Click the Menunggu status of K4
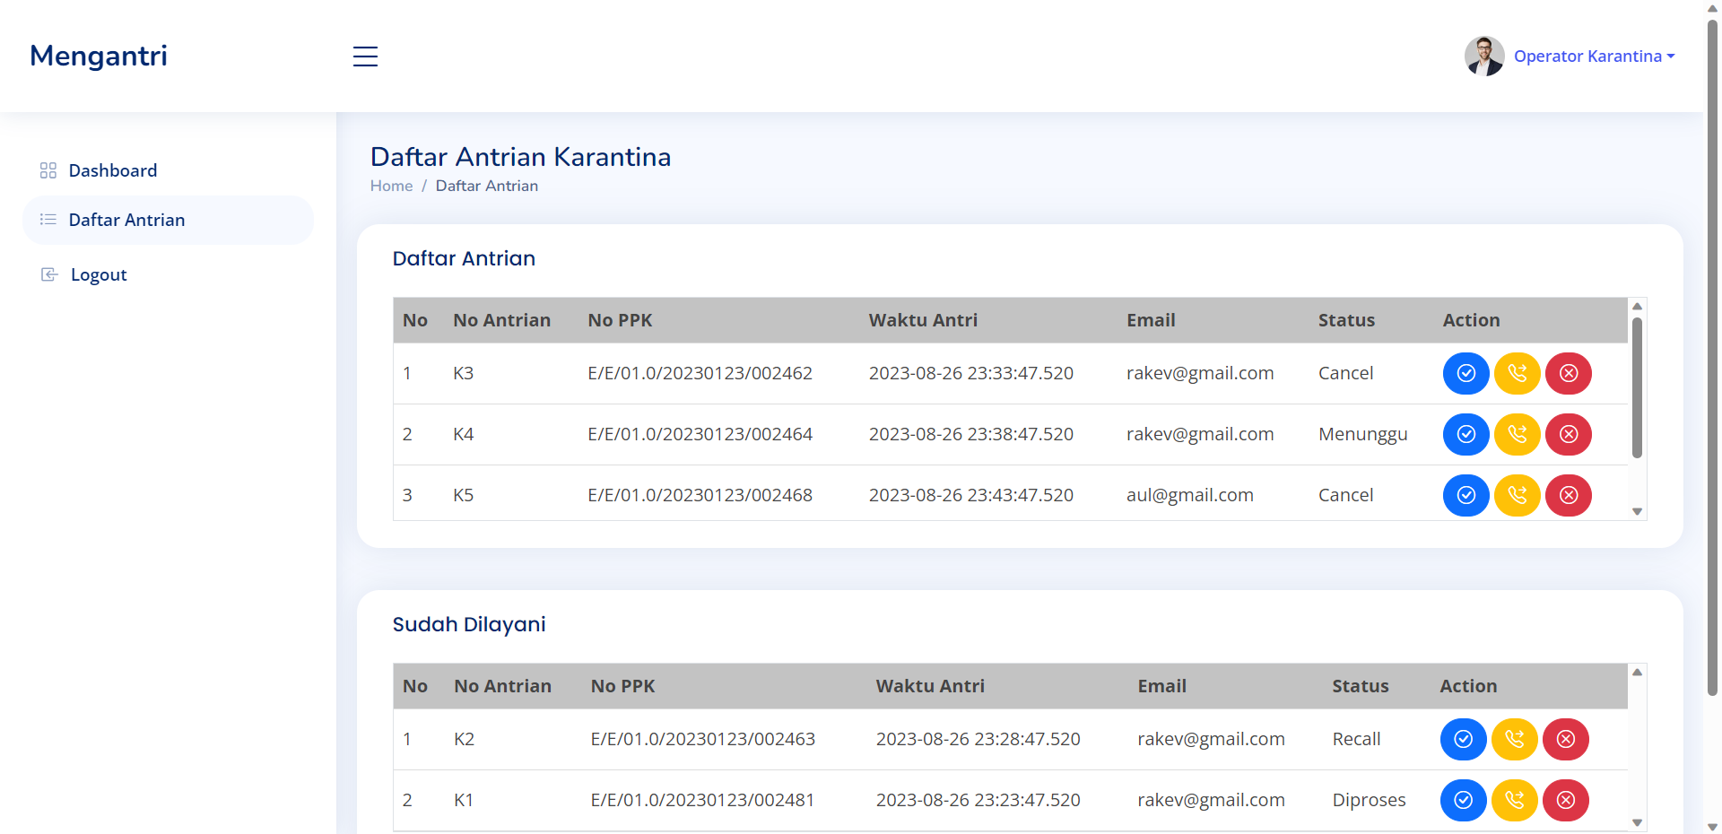Screen dimensions: 1722x834 [1363, 435]
